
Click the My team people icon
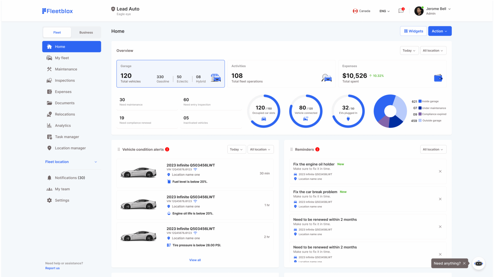point(49,189)
